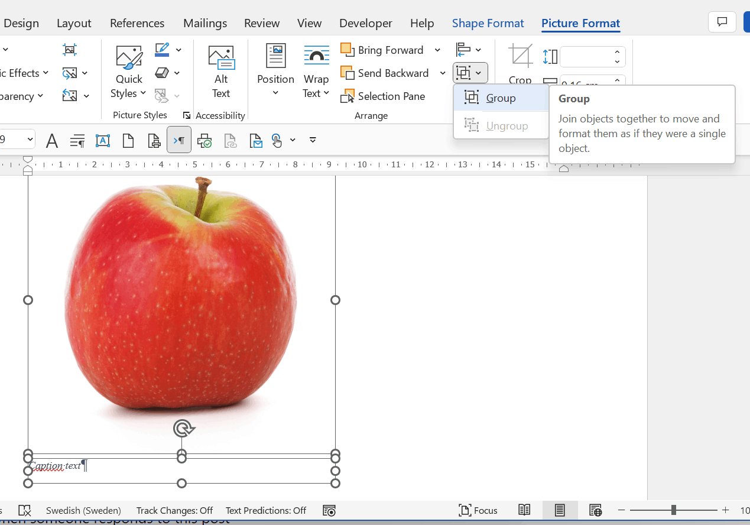Switch to the Shape Format tab
Image resolution: width=750 pixels, height=525 pixels.
488,23
